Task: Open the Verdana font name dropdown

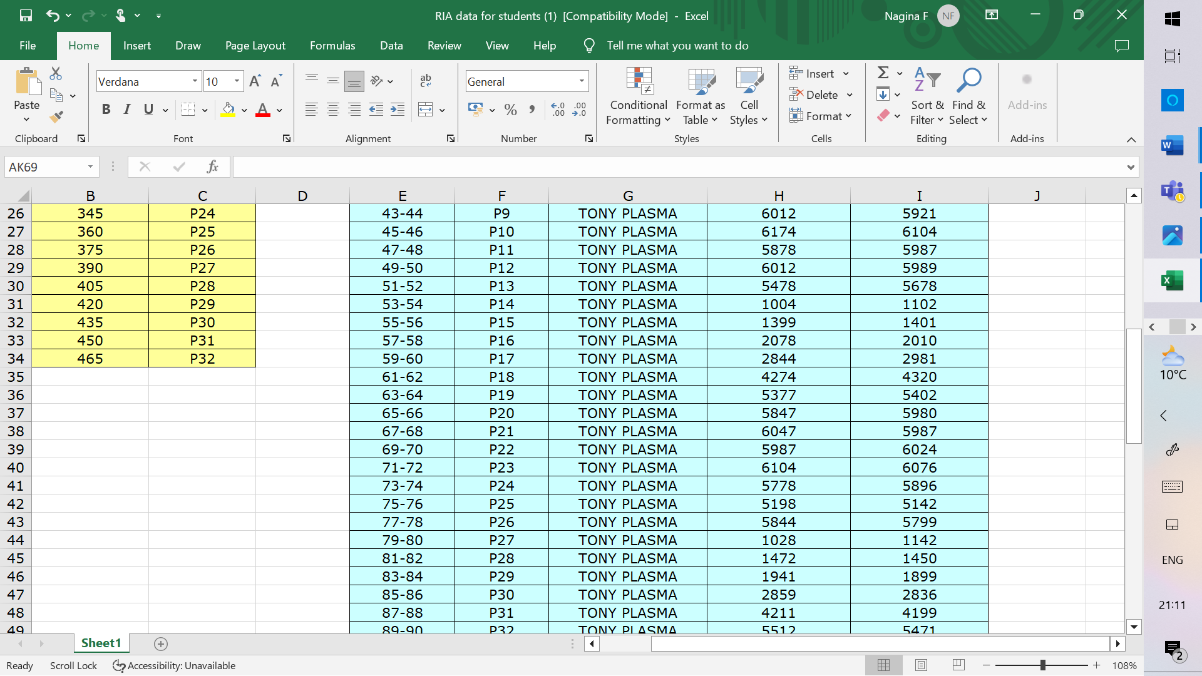Action: coord(195,81)
